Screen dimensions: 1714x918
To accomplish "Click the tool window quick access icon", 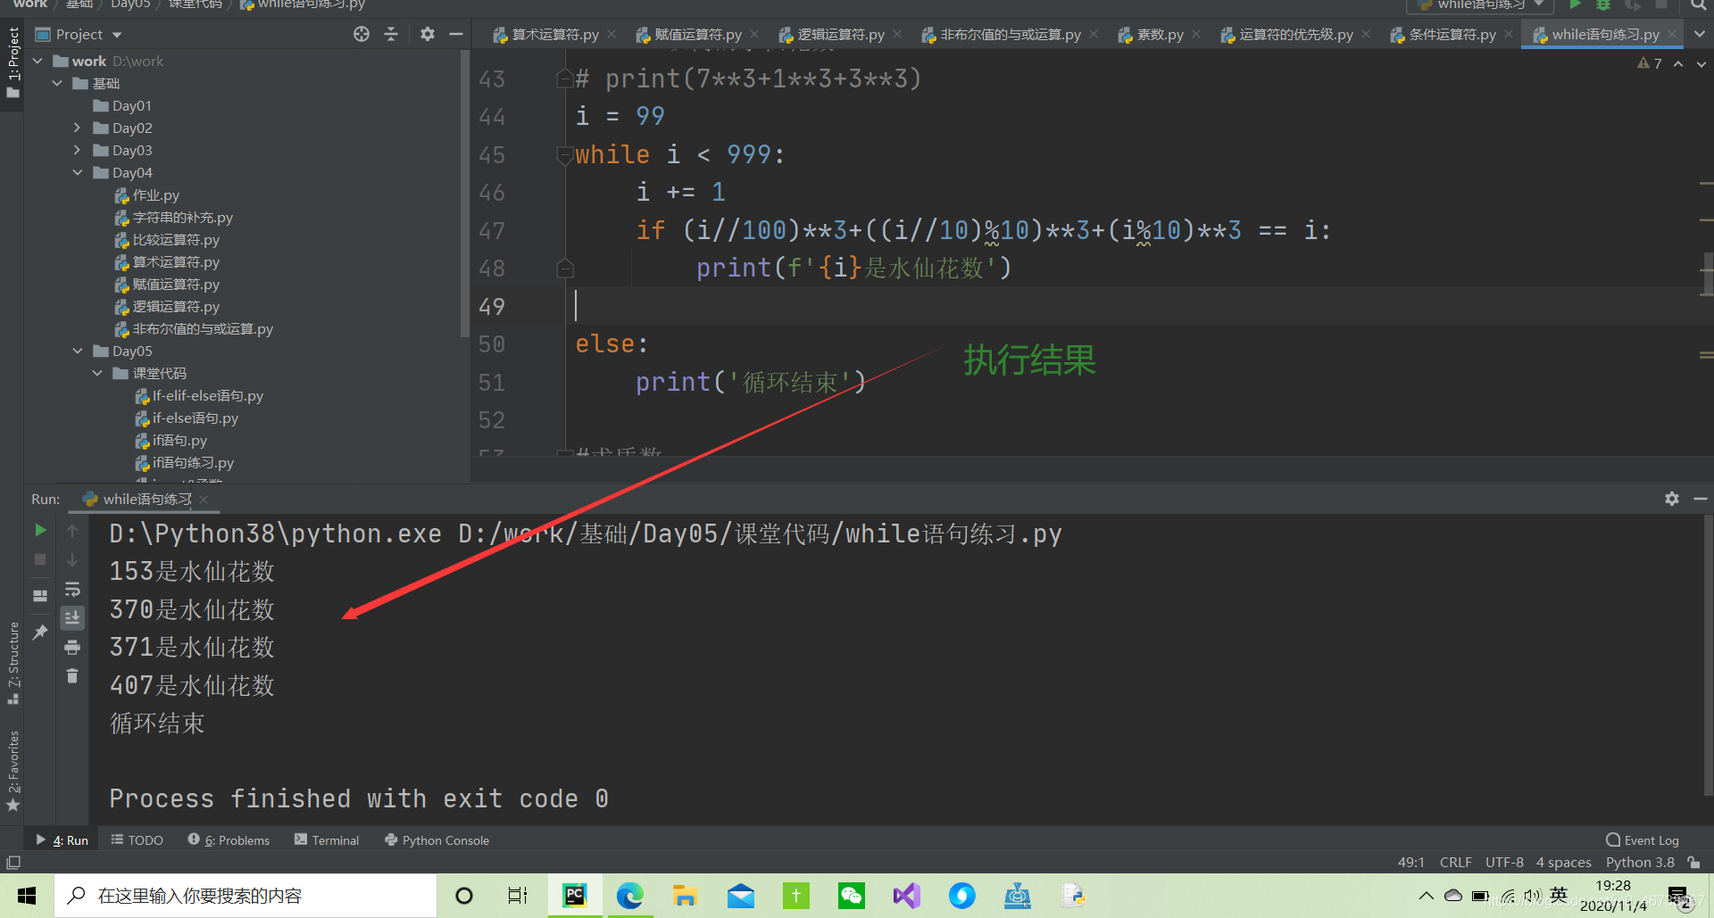I will pyautogui.click(x=12, y=863).
